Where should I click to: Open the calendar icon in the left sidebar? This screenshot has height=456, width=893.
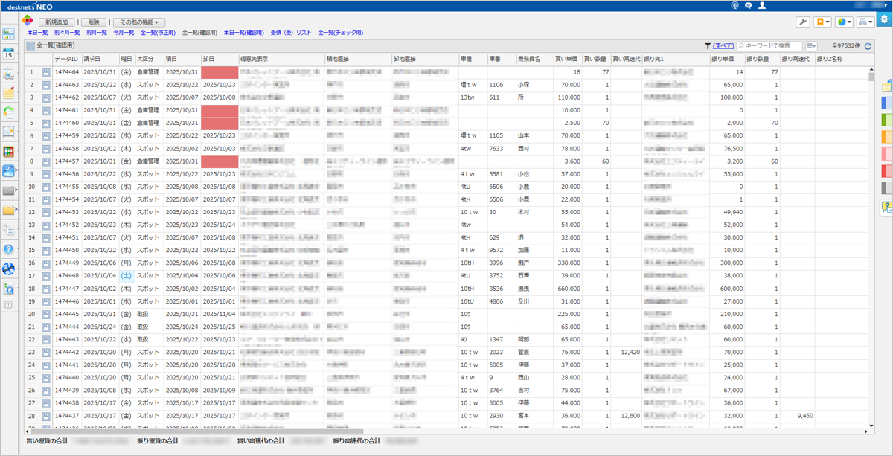tap(9, 54)
